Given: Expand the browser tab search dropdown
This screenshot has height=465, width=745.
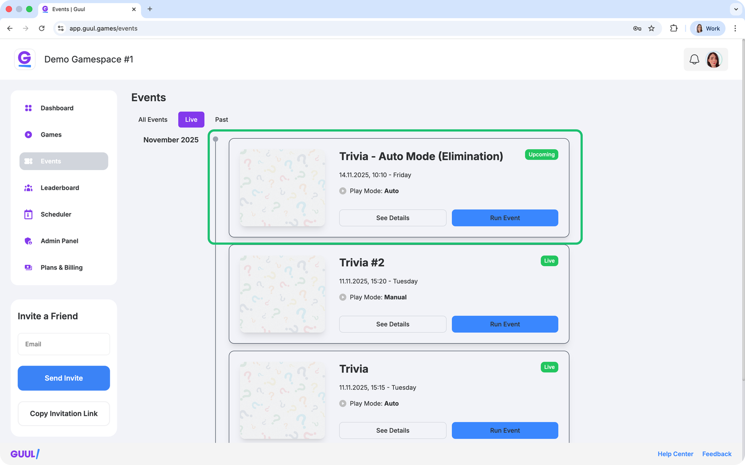Looking at the screenshot, I should pyautogui.click(x=736, y=9).
